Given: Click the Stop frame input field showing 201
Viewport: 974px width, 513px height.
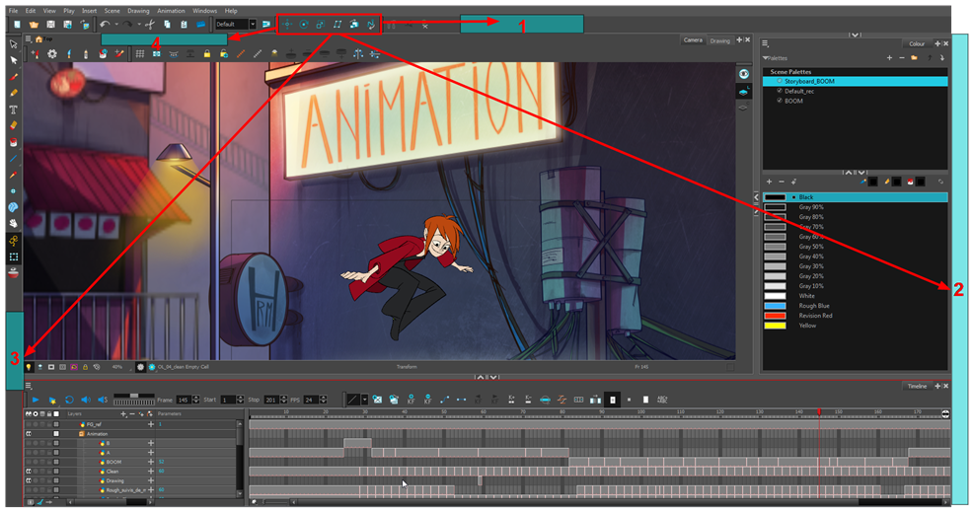Looking at the screenshot, I should (x=270, y=400).
